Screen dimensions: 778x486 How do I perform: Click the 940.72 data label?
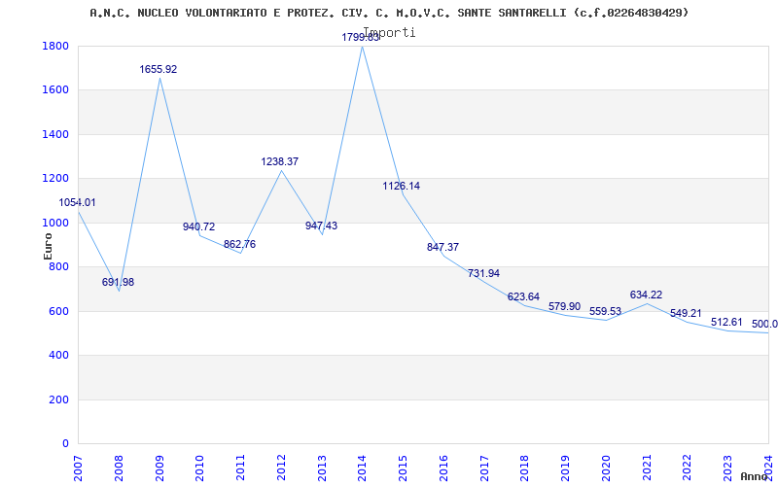coord(199,227)
